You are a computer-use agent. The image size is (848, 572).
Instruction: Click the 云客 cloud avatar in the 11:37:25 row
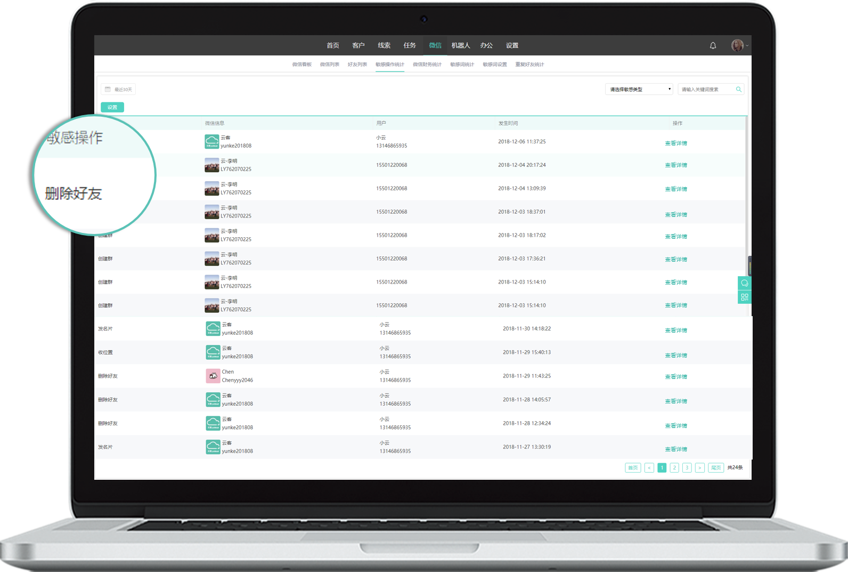(212, 142)
